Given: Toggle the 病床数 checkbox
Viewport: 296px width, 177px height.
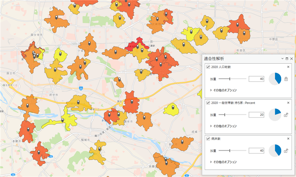Looking at the screenshot, I should [x=208, y=139].
